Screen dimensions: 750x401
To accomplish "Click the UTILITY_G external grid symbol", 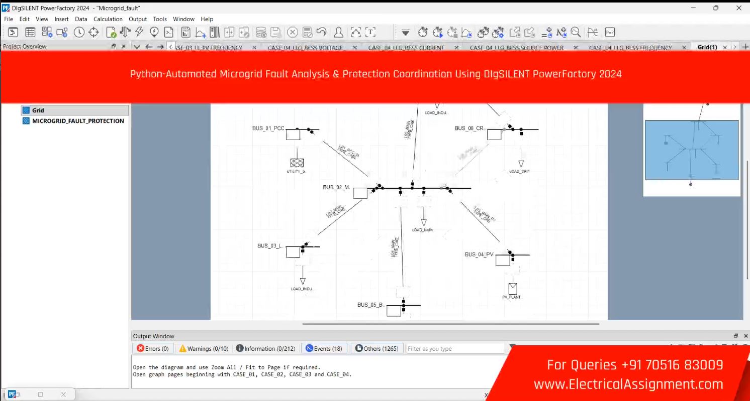I will 297,163.
